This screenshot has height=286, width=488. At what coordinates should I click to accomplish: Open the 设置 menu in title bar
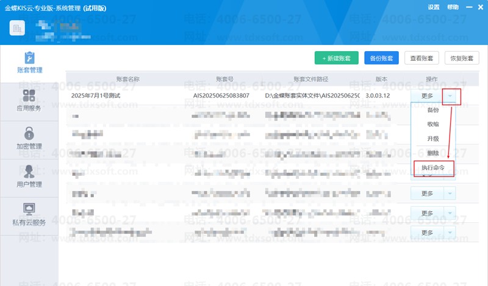click(433, 7)
